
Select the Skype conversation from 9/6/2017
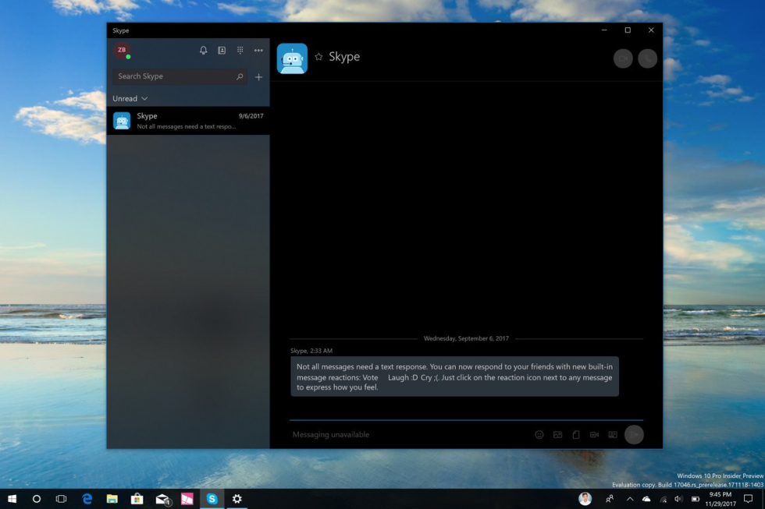pyautogui.click(x=188, y=121)
